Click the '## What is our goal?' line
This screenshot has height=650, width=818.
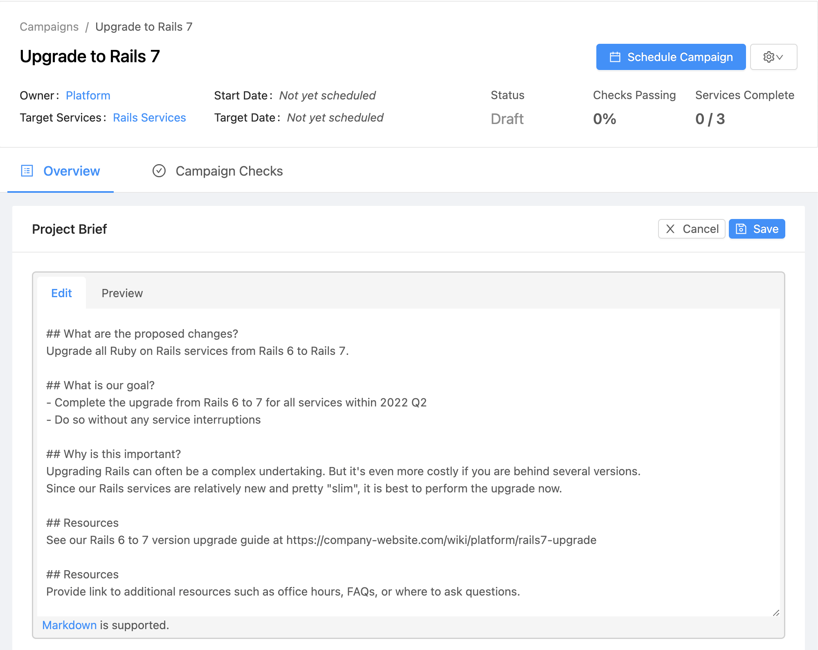click(100, 385)
